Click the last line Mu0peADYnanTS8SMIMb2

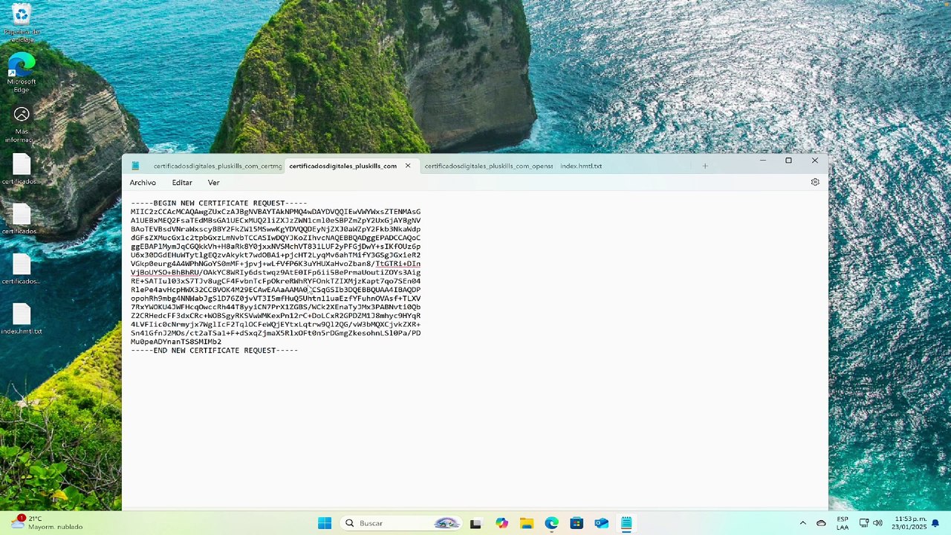tap(176, 342)
